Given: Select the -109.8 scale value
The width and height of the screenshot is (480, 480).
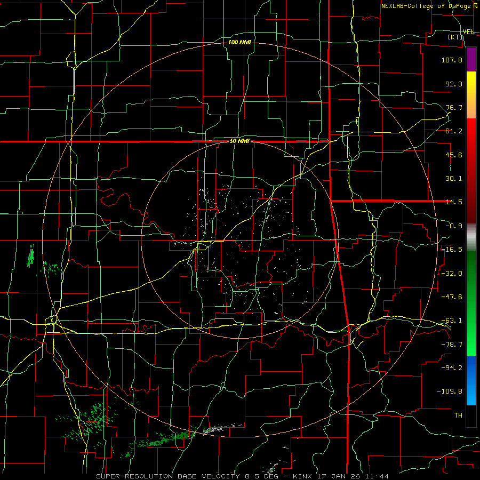Looking at the screenshot, I should point(450,391).
